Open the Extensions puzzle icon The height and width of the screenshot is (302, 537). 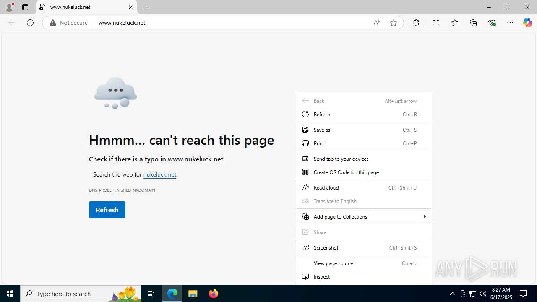tap(416, 23)
